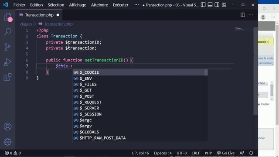Open the Fichier menu

click(x=19, y=5)
